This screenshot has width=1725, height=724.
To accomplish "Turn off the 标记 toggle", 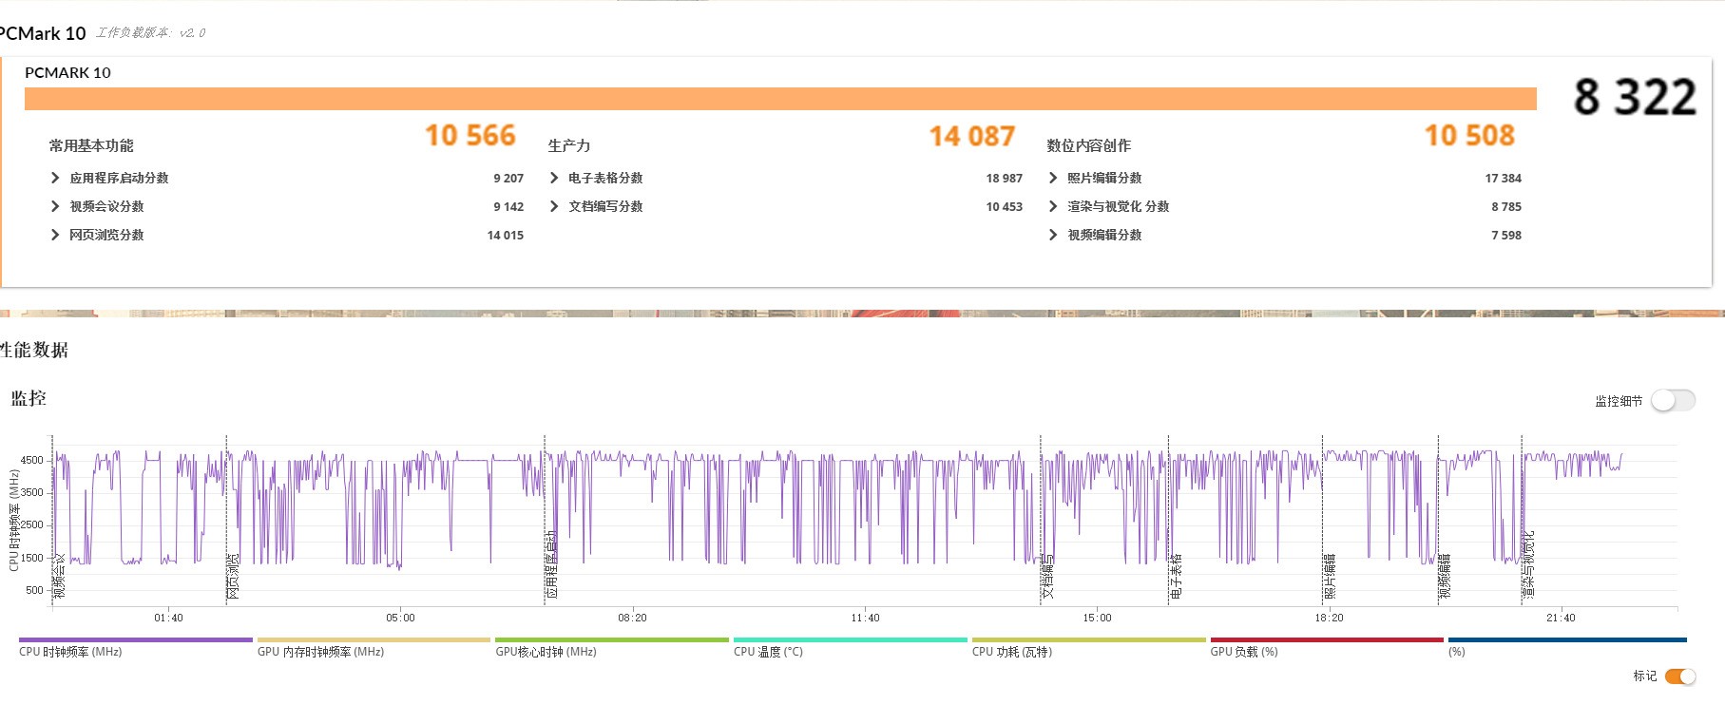I will pos(1680,676).
